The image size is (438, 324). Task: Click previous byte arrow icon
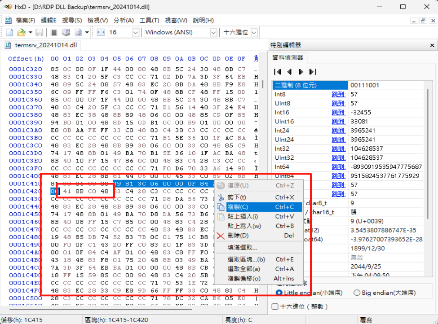coord(289,72)
